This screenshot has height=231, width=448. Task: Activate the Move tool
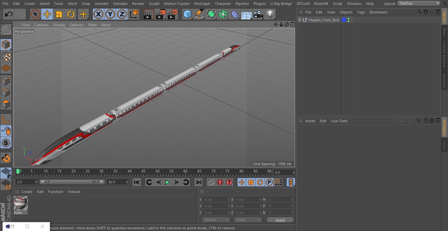(47, 14)
